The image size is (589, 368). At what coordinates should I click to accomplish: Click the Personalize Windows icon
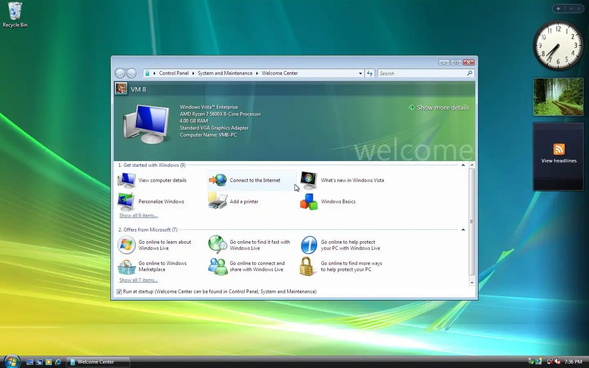click(x=126, y=202)
